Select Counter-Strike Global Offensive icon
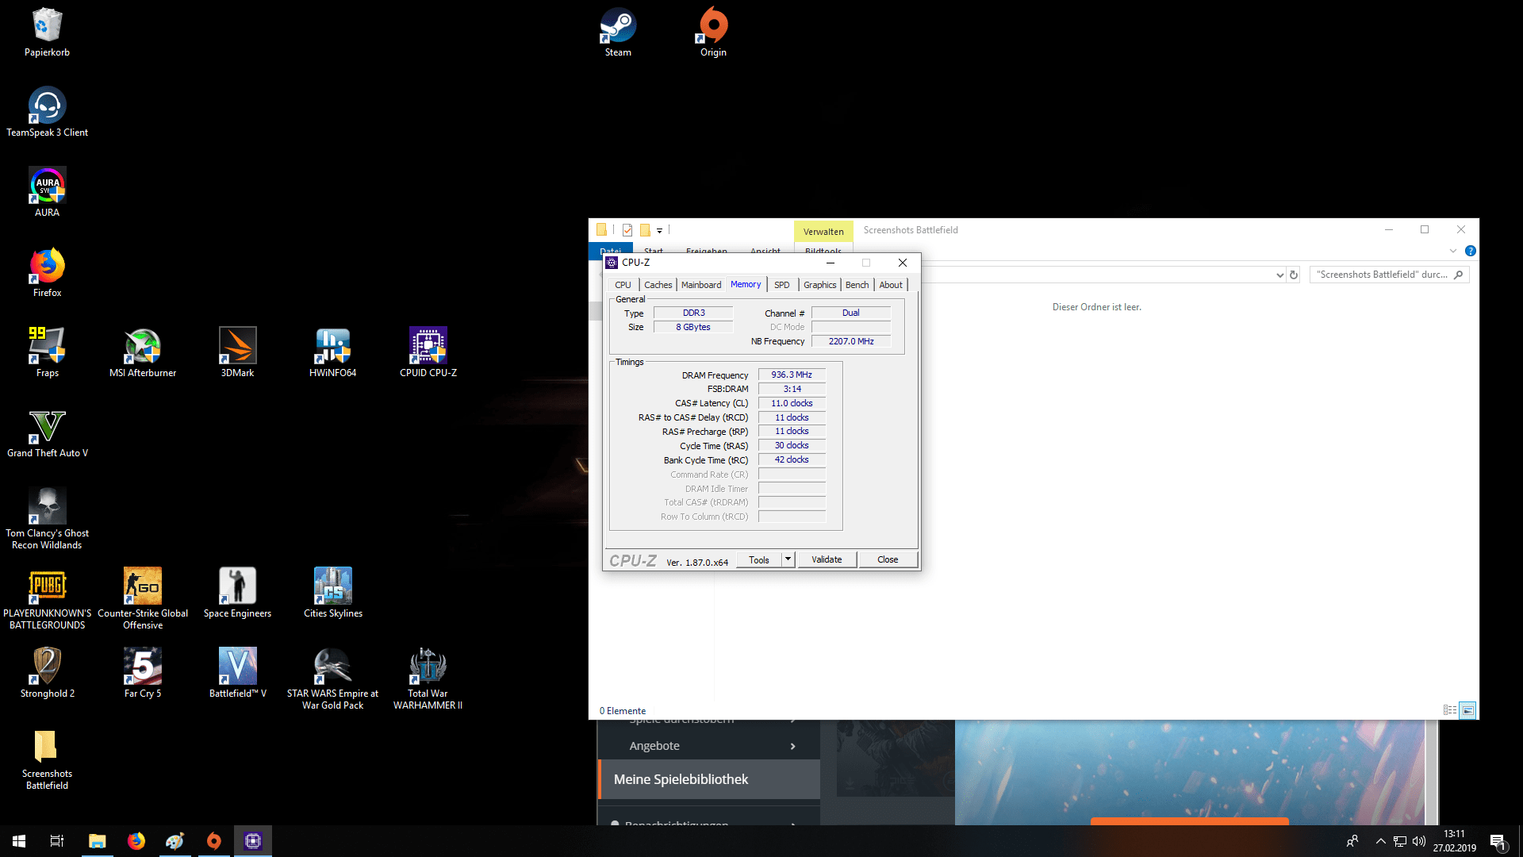 (143, 598)
